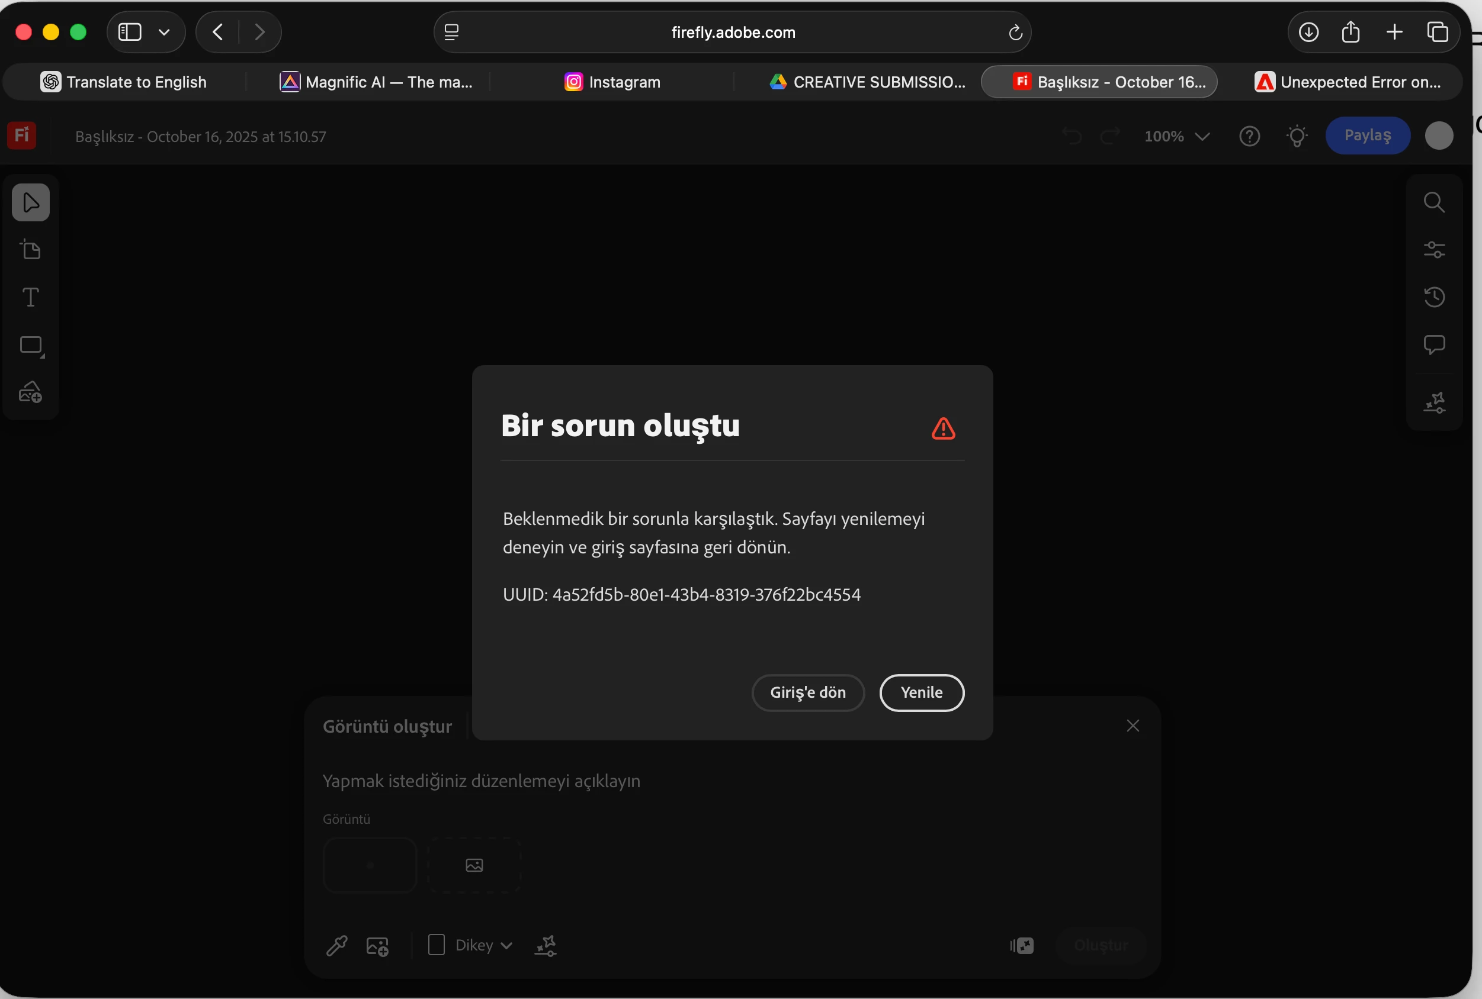Open the history panel icon

(x=1434, y=297)
